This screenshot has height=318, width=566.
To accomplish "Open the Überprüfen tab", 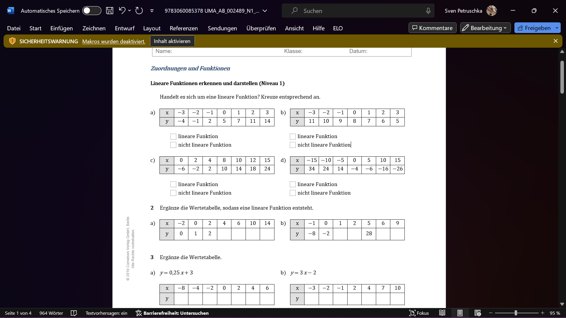I will (261, 28).
